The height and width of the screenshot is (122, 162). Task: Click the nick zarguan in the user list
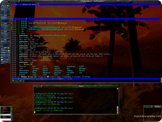pos(82,68)
